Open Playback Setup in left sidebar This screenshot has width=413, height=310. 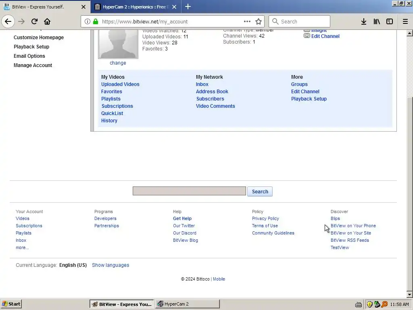(31, 47)
